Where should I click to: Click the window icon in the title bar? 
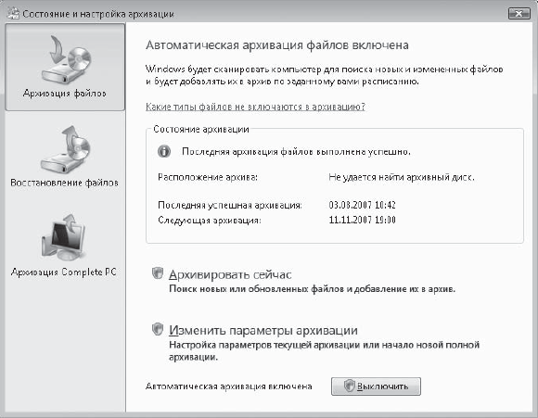click(x=13, y=13)
